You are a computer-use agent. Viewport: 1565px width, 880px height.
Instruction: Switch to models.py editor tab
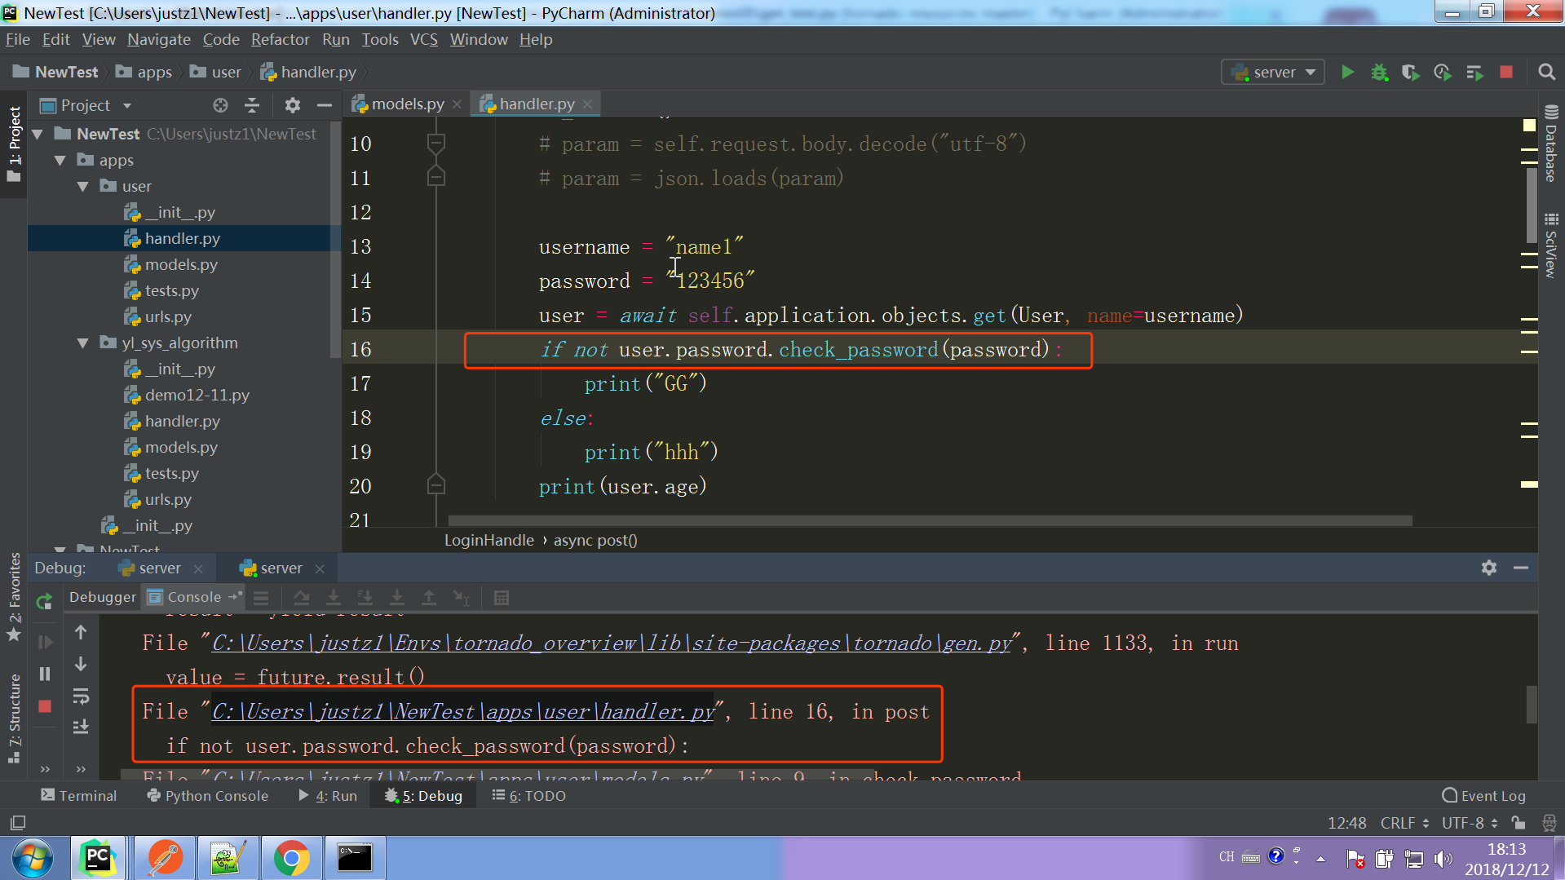(407, 104)
